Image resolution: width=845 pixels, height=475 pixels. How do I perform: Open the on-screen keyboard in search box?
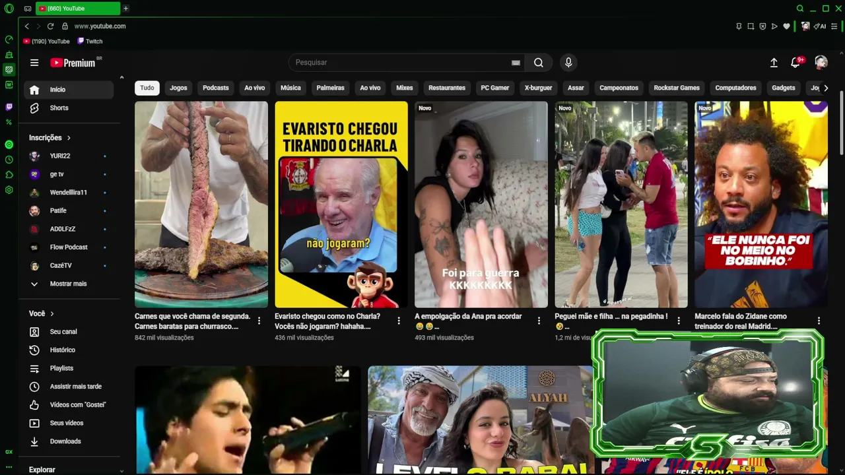pyautogui.click(x=516, y=63)
